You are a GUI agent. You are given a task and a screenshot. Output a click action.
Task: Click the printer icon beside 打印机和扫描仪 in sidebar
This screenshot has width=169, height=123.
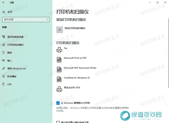(3, 45)
